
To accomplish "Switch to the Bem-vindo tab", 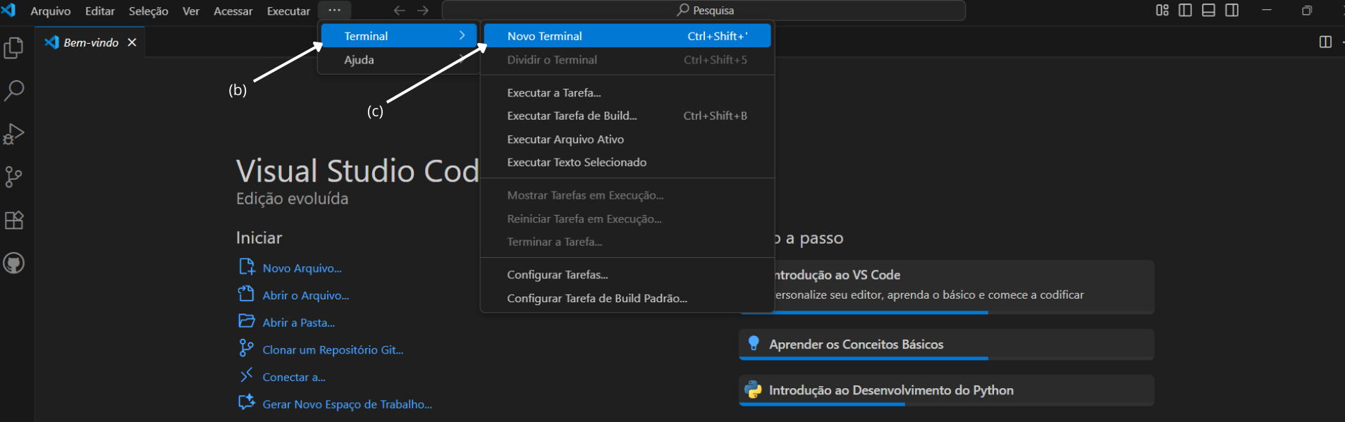I will click(90, 42).
